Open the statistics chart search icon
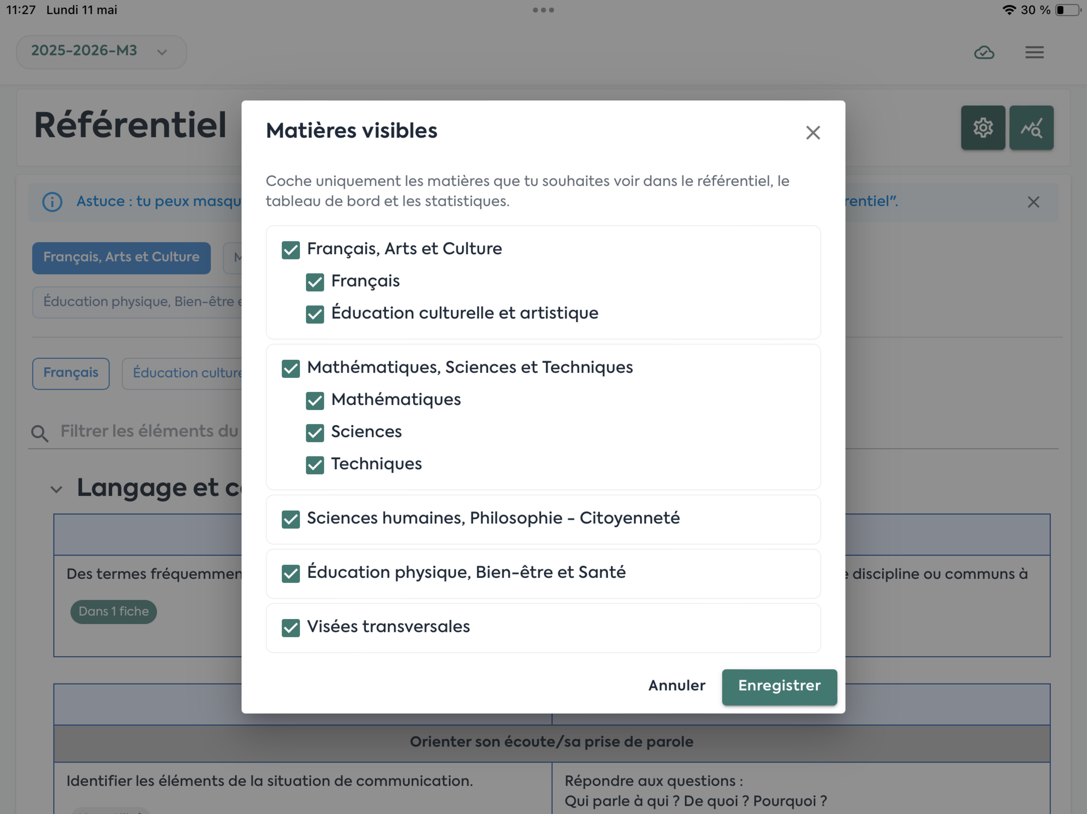Screen dimensions: 1087x814 [x=1031, y=128]
